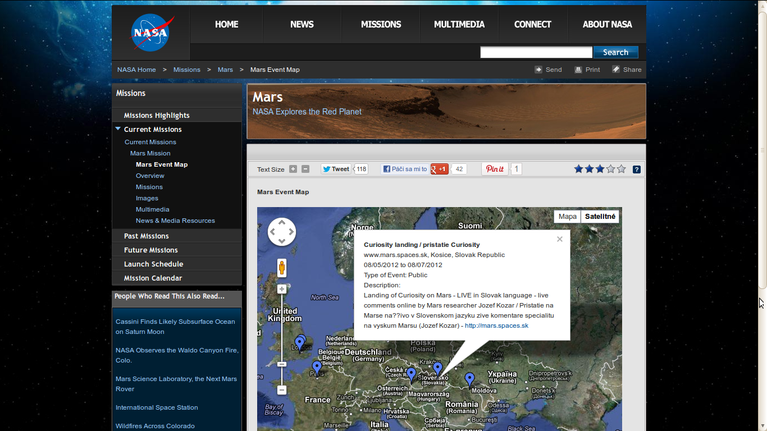This screenshot has height=431, width=767.
Task: Rate the page five stars
Action: [x=622, y=169]
